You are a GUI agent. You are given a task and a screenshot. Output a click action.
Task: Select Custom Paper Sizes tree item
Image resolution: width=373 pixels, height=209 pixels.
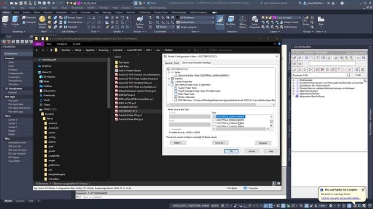[x=187, y=88]
